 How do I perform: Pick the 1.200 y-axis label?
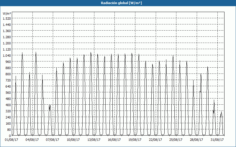point(7,43)
